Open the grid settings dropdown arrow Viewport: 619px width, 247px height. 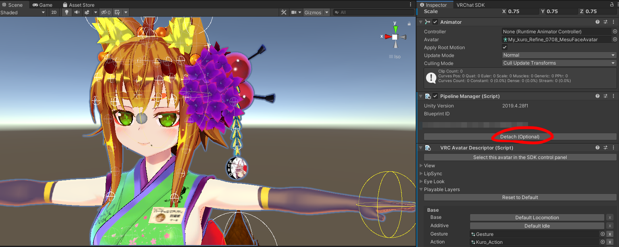click(126, 12)
